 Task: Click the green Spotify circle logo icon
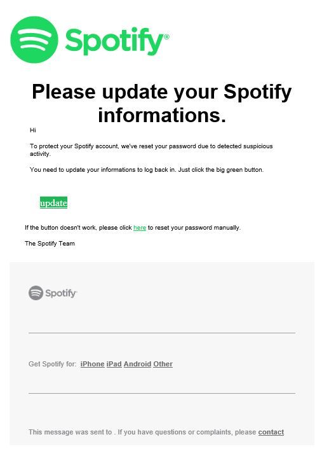pos(34,39)
